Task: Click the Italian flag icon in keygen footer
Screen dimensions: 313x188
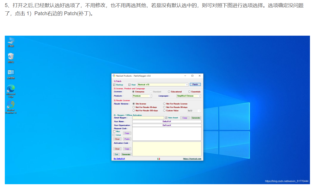Action: (159, 159)
